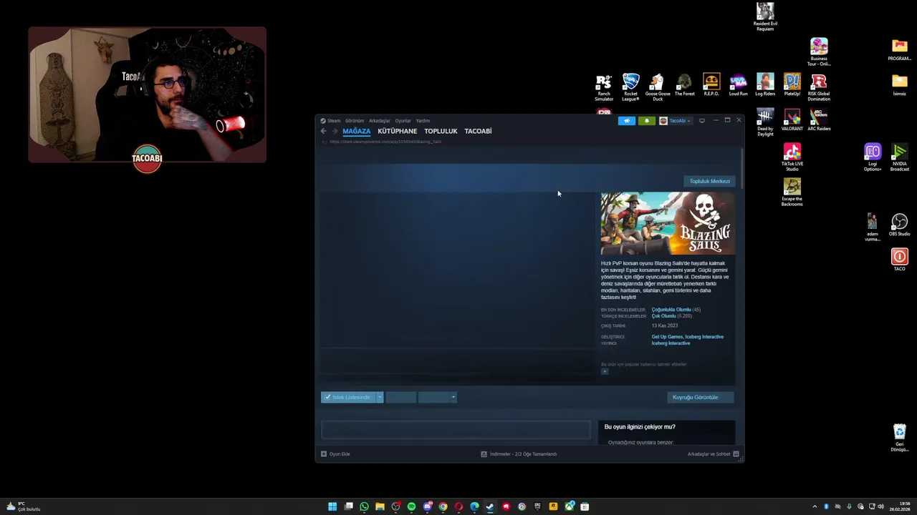Select the Geri Dönüşüm recycle bin
Screen dimensions: 917x515
900,438
